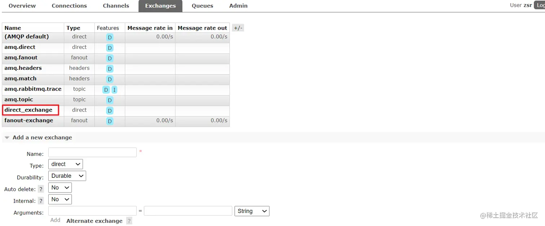Click the Message rate in column header
This screenshot has width=545, height=226.
coord(150,28)
